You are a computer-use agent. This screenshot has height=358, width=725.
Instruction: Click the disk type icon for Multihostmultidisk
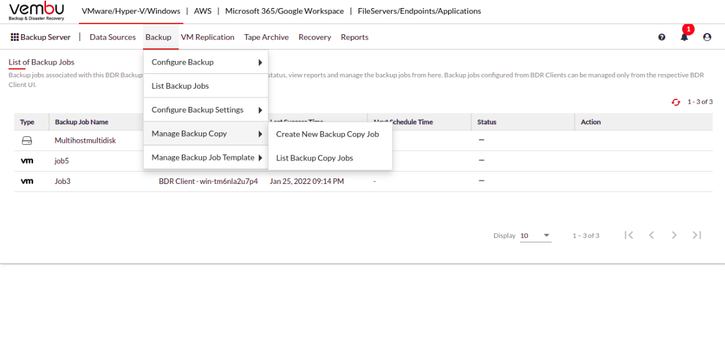pyautogui.click(x=27, y=140)
